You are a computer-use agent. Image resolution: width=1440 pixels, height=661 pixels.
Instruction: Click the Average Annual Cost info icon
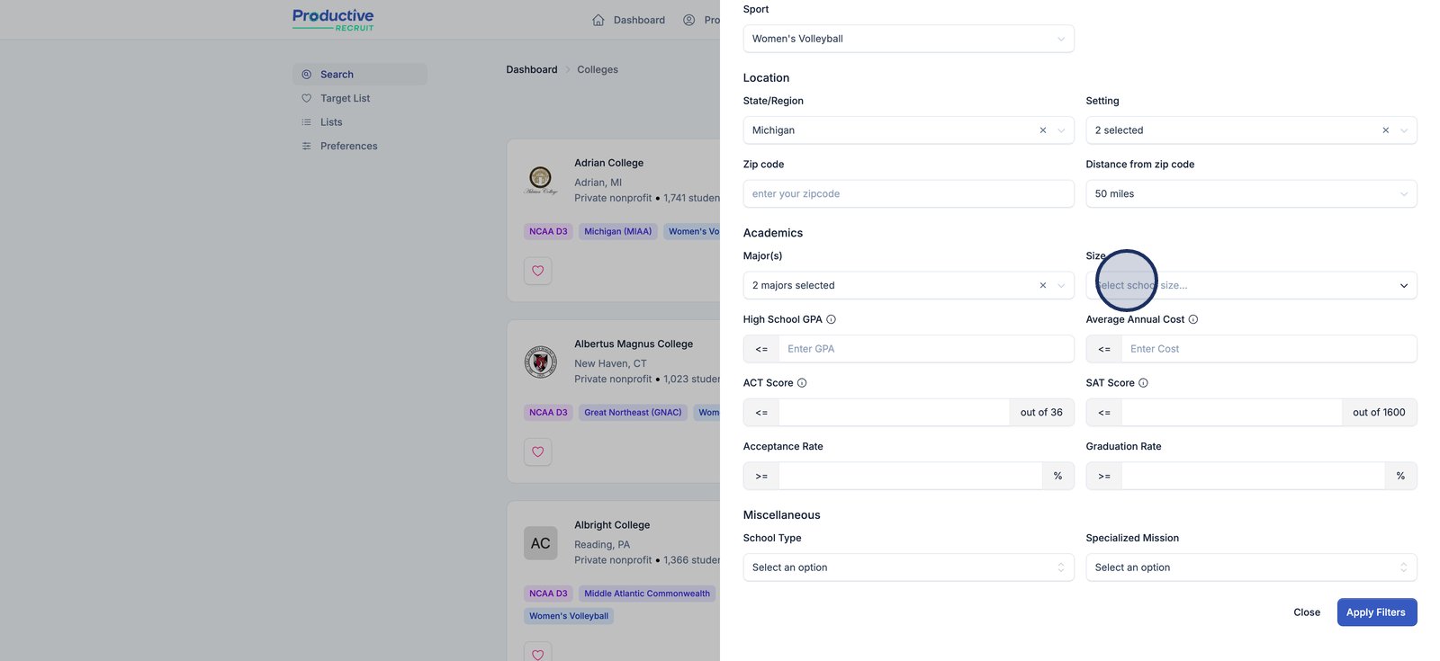point(1193,319)
